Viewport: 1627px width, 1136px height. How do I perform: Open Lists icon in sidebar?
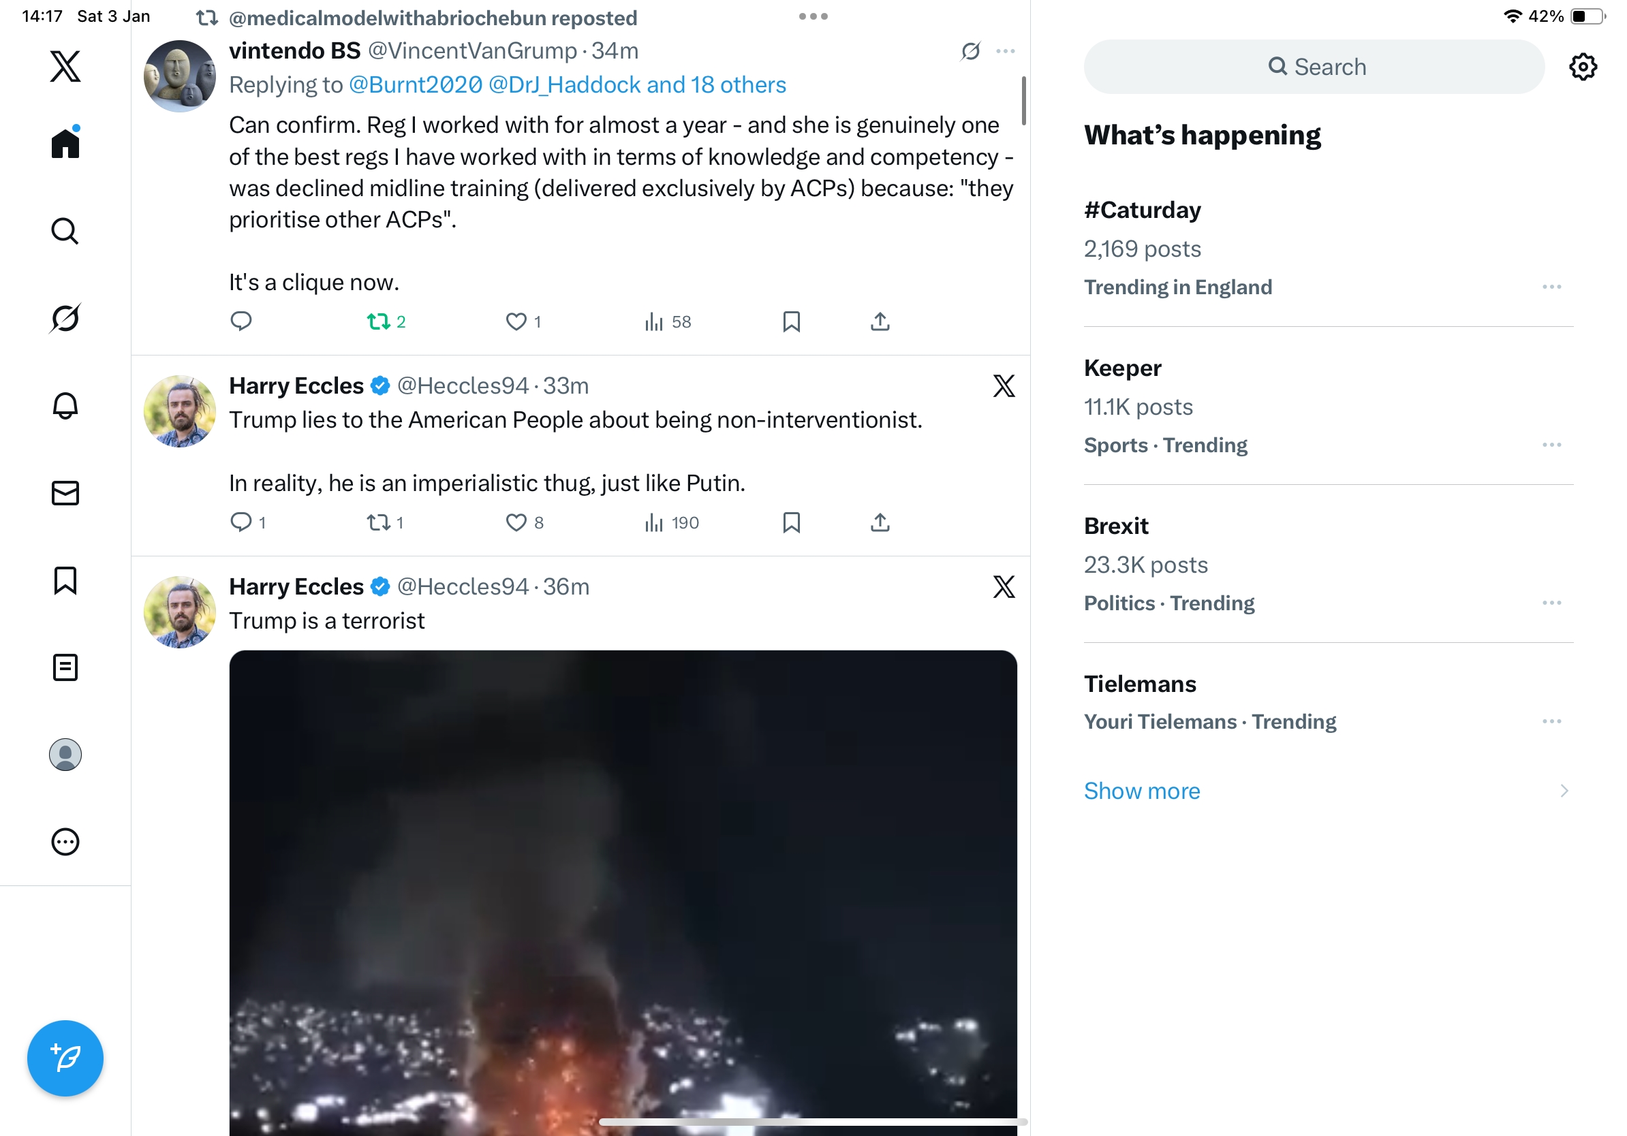pos(65,667)
